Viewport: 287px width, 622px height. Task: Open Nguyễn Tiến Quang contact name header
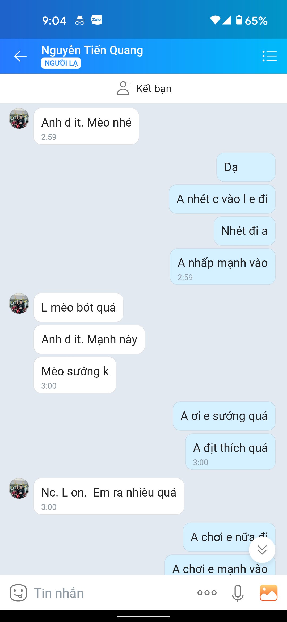click(x=92, y=50)
